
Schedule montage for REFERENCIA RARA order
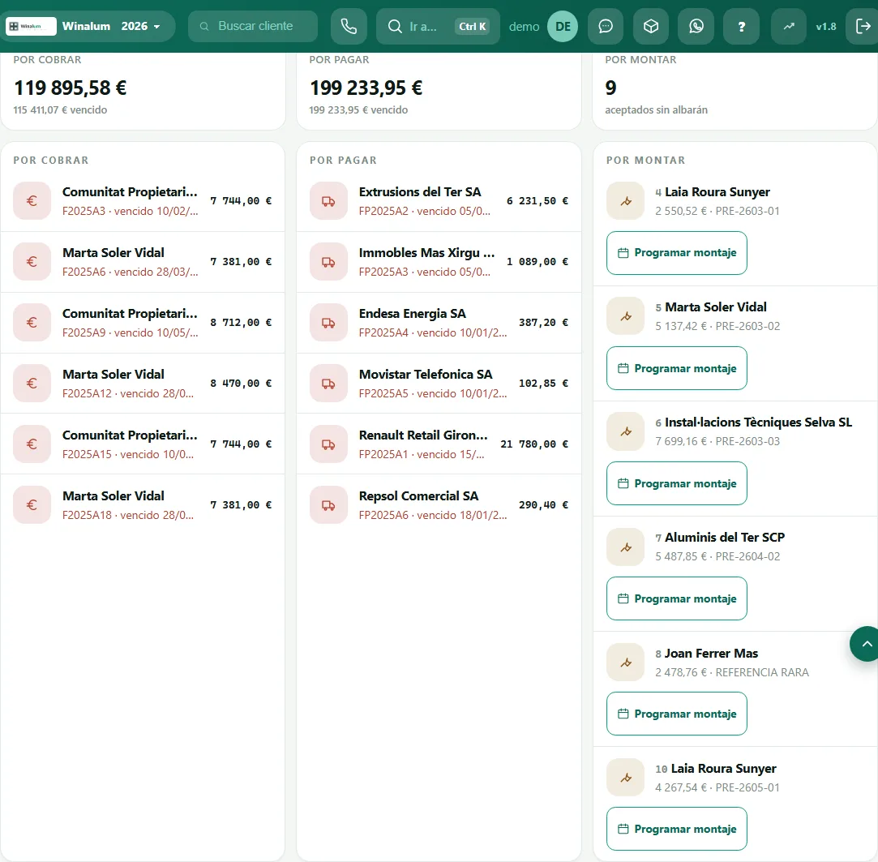676,714
